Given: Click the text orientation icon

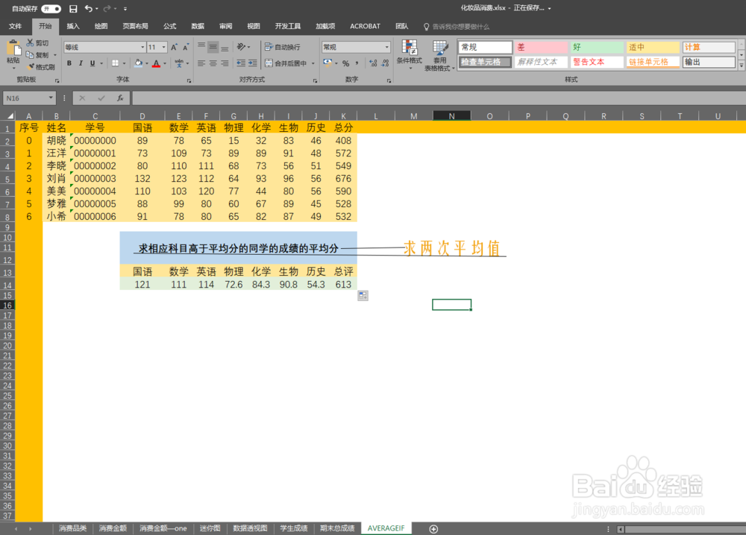Looking at the screenshot, I should click(241, 46).
